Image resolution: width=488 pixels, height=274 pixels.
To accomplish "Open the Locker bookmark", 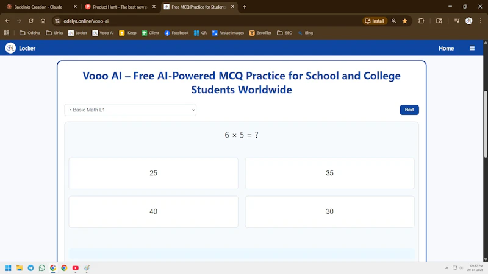I will coord(78,33).
